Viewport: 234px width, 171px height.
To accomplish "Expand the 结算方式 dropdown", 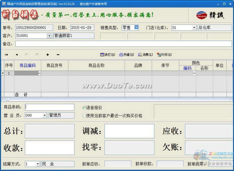I will pos(38,164).
